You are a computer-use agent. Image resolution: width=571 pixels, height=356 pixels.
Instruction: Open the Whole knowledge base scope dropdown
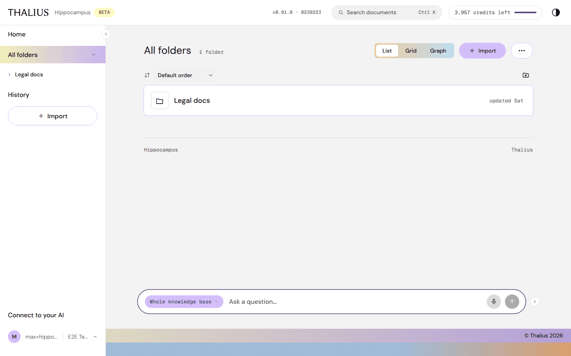[x=184, y=301]
